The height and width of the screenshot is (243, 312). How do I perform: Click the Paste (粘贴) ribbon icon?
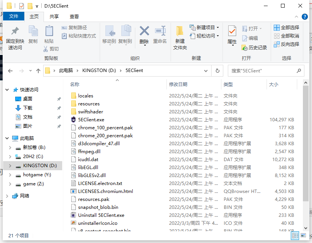tap(49, 31)
